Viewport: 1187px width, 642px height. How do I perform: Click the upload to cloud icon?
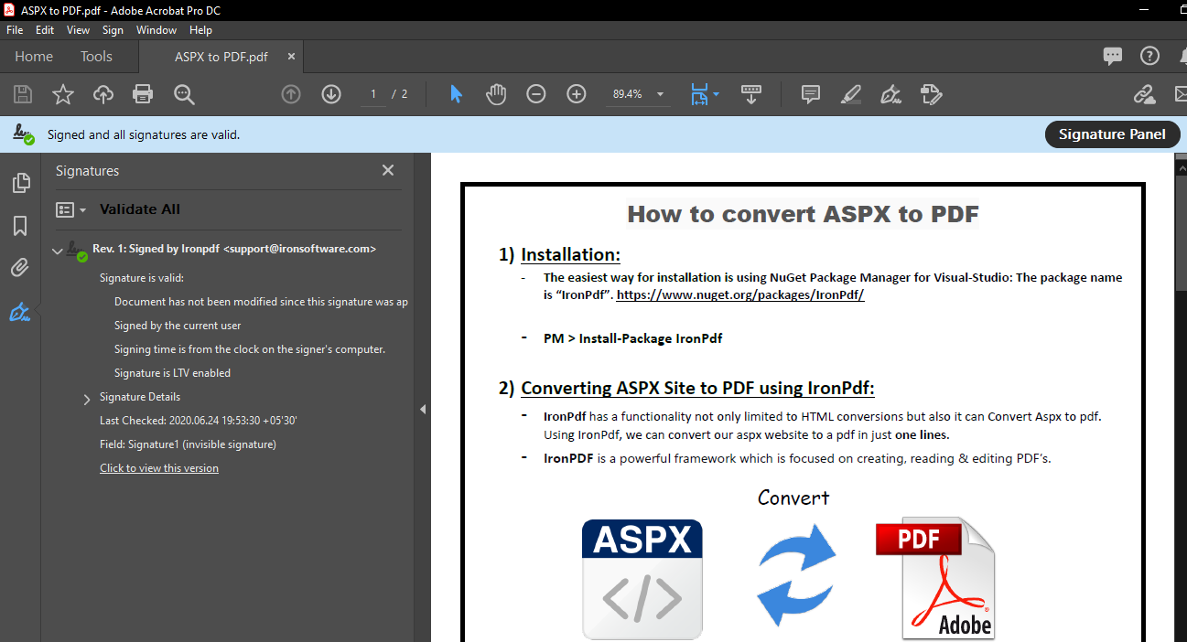click(103, 94)
